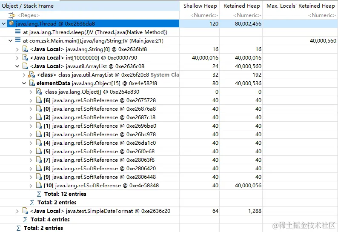Sort by the Retained Heap column header
The height and width of the screenshot is (232, 338).
coord(241,6)
